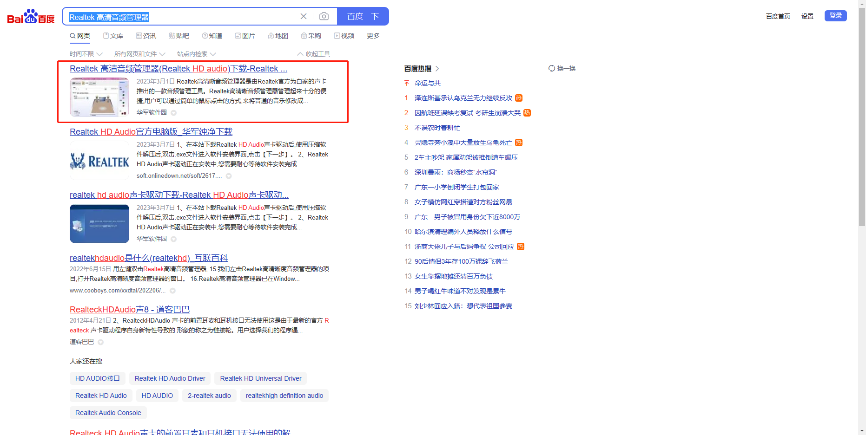
Task: Click the blue installer thumbnail of third result
Action: [99, 224]
